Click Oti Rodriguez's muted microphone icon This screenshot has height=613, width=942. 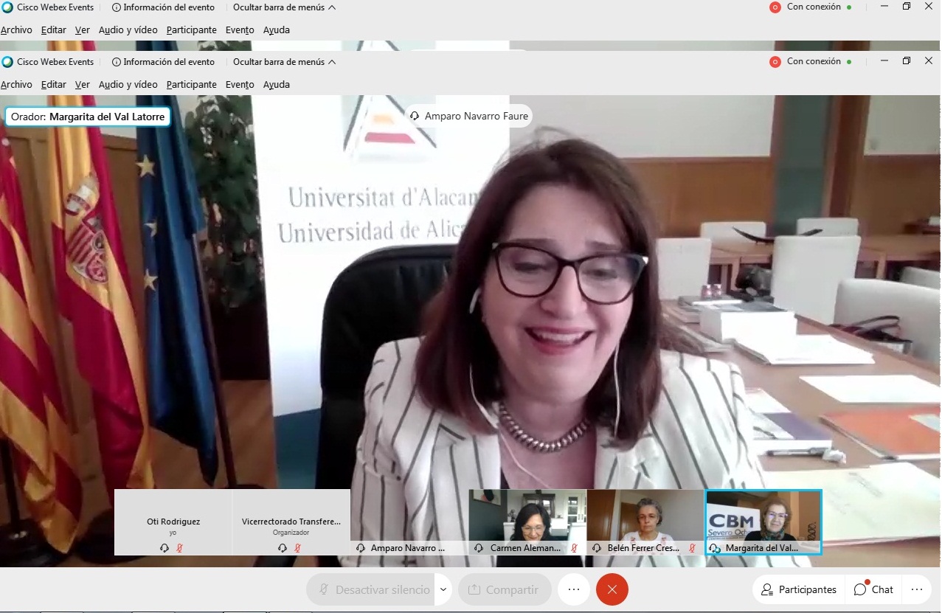tap(179, 548)
